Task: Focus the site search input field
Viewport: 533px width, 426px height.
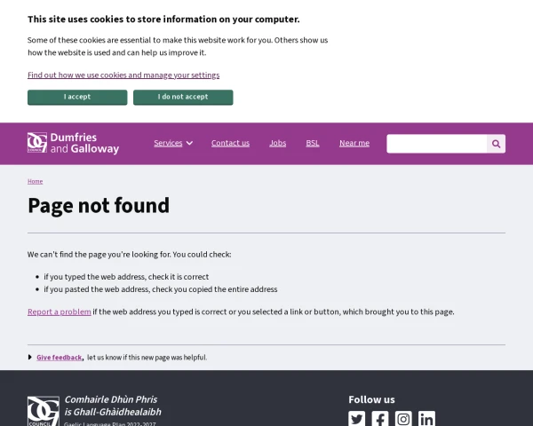Action: 436,144
